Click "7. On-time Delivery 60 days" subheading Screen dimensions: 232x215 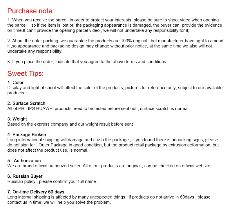(36, 192)
